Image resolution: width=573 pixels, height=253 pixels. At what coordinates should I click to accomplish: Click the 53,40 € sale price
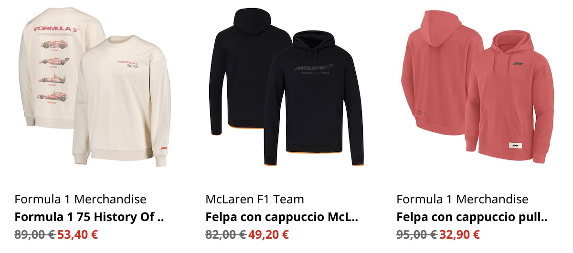pos(78,235)
